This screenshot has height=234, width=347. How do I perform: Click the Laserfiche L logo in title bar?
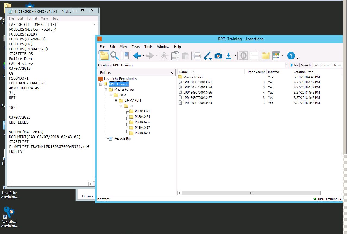pos(100,39)
